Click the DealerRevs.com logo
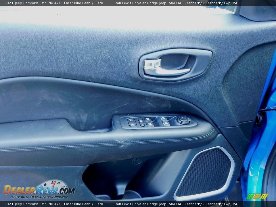This screenshot has height=207, width=276. click(x=39, y=190)
